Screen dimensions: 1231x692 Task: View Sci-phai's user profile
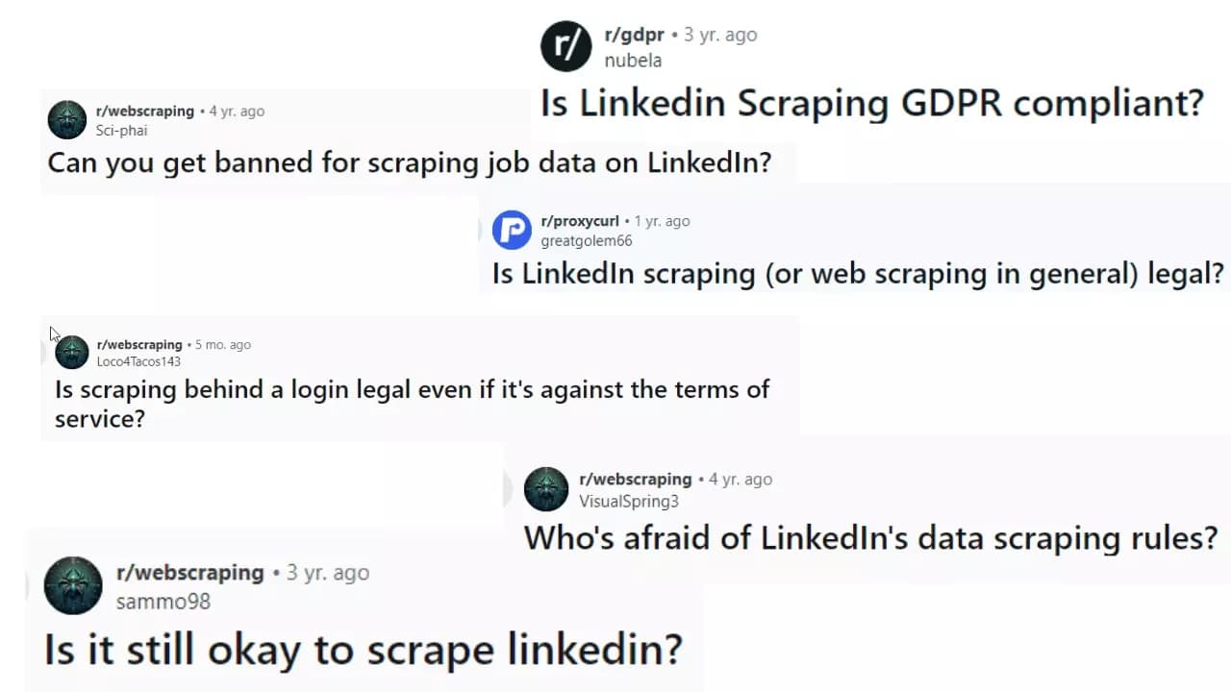click(121, 131)
